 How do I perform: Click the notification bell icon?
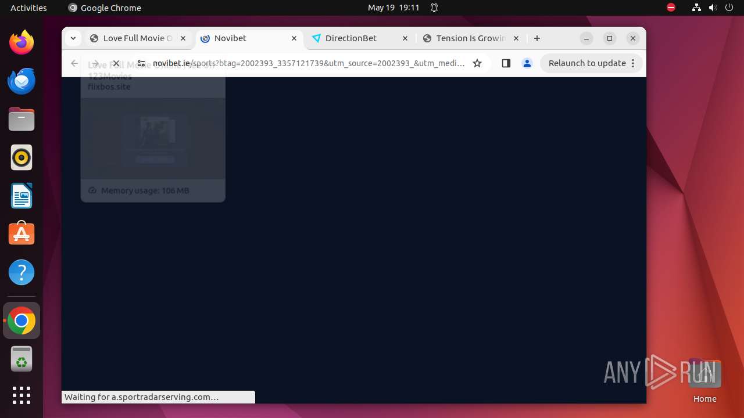434,8
